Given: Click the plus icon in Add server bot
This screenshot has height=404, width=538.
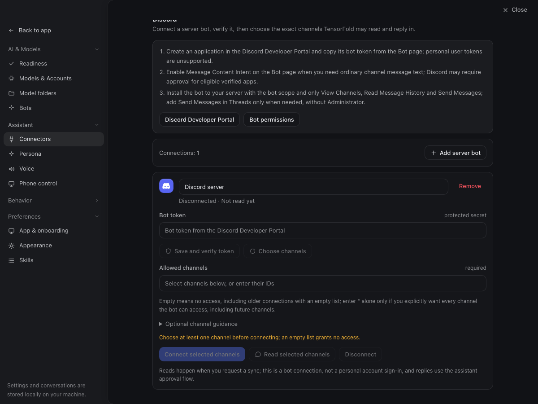Looking at the screenshot, I should click(x=434, y=153).
